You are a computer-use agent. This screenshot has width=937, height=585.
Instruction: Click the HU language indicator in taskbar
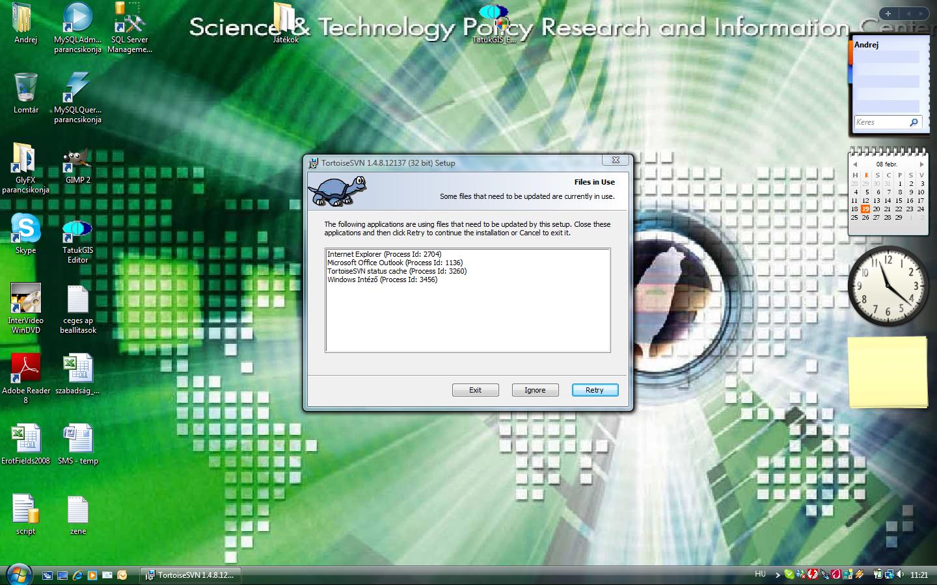[x=760, y=574]
